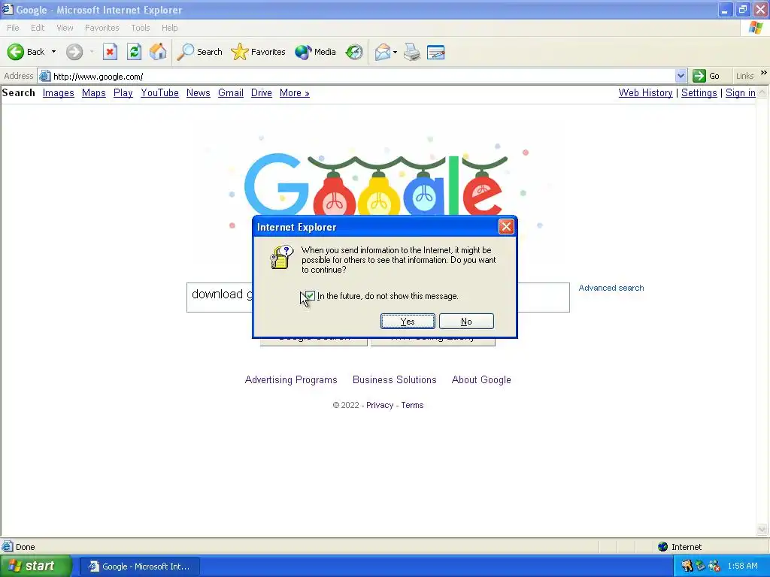The width and height of the screenshot is (770, 577).
Task: Click the Edit page toolbar icon
Action: (436, 52)
